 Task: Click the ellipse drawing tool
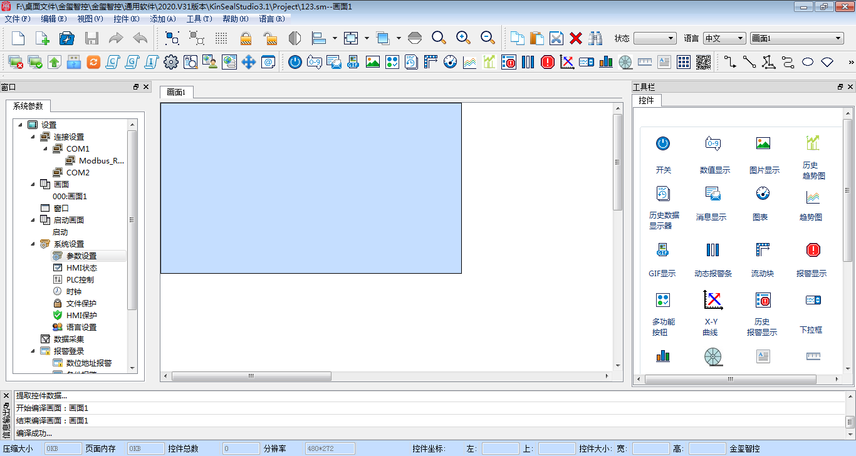808,62
